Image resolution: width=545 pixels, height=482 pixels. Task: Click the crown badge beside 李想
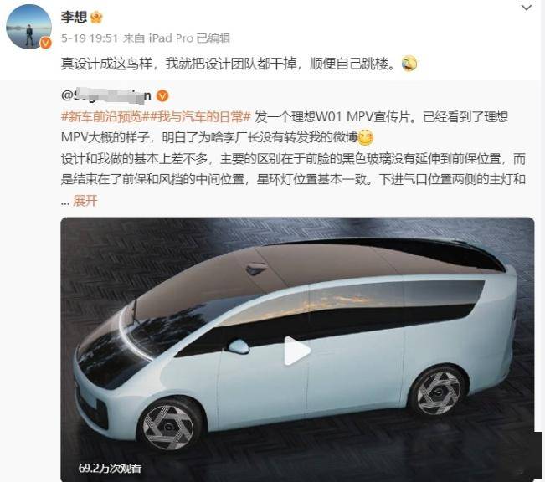pyautogui.click(x=96, y=17)
